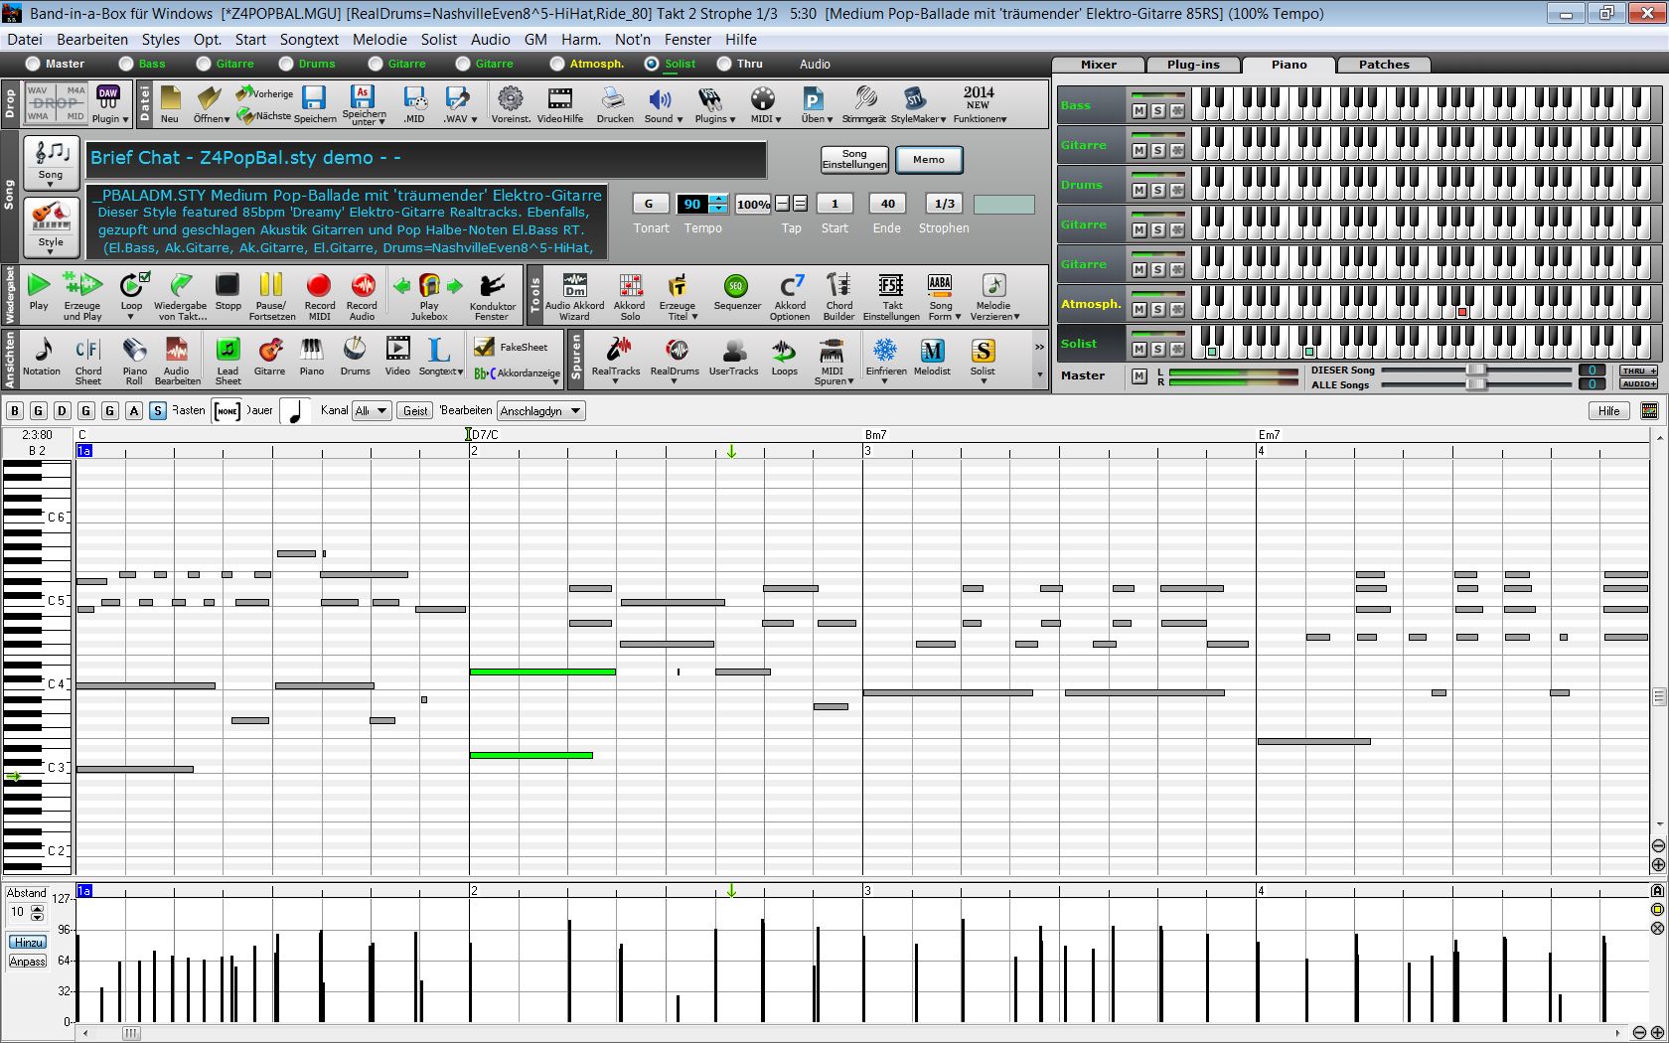Click the Song Einstellungen button

point(854,159)
